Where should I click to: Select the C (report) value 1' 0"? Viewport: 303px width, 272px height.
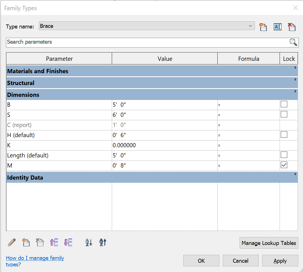click(165, 125)
